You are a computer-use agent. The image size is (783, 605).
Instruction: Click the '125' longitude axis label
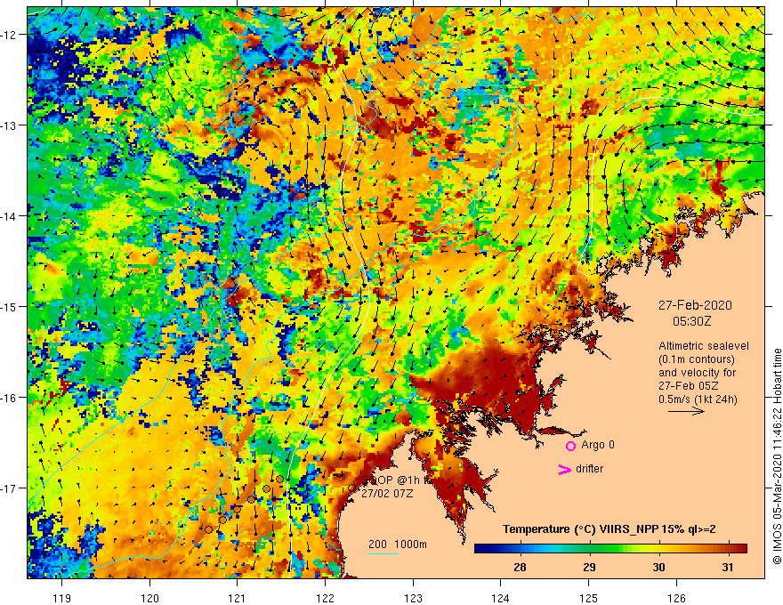coord(589,598)
